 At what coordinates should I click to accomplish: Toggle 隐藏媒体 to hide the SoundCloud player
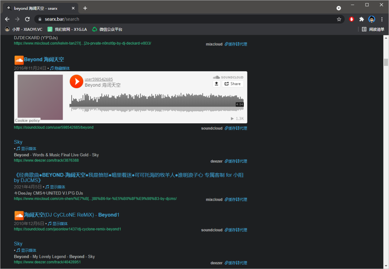[60, 68]
